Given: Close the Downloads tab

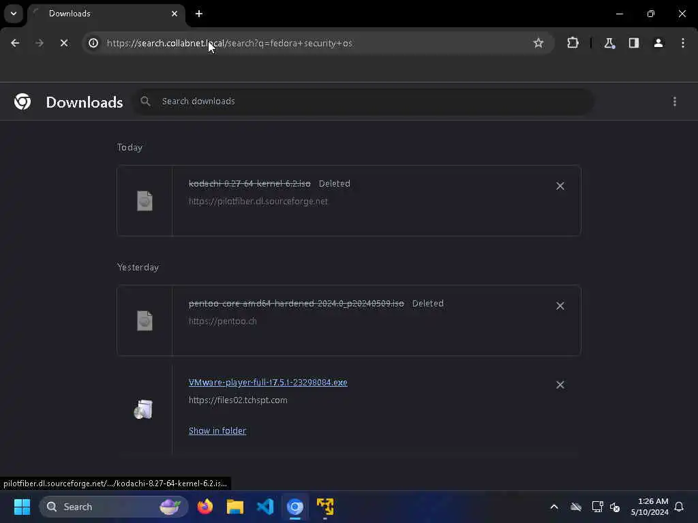Looking at the screenshot, I should 174,14.
